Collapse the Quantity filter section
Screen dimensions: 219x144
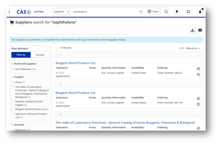point(12,125)
